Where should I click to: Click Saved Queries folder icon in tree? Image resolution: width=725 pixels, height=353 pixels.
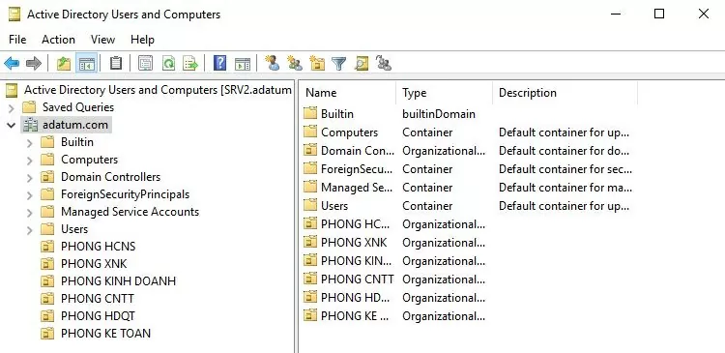click(30, 107)
